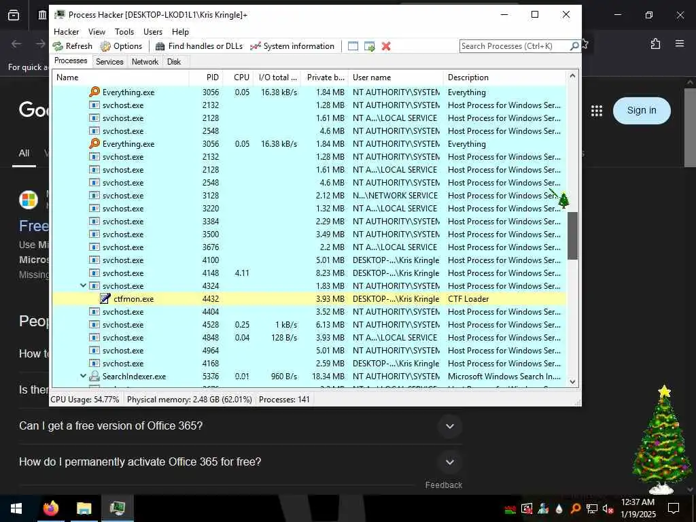This screenshot has height=522, width=696.
Task: Click process list scrollbar up arrow
Action: 572,76
